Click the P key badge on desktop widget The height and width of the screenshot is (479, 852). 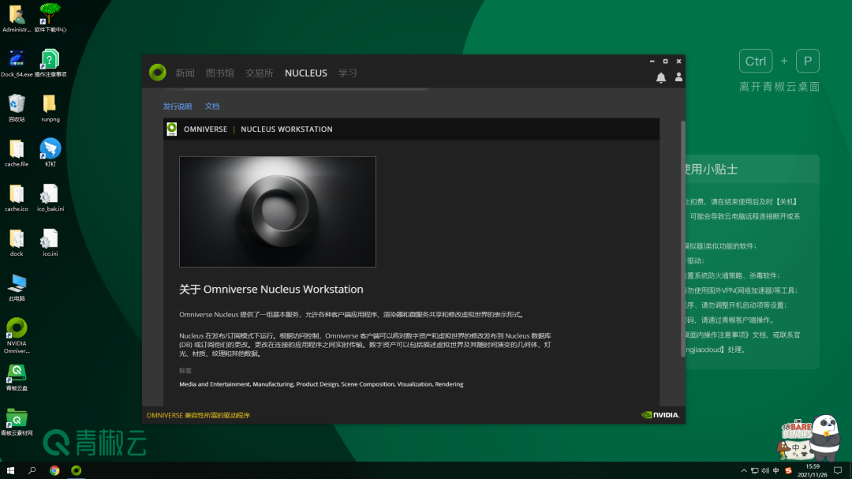[808, 61]
